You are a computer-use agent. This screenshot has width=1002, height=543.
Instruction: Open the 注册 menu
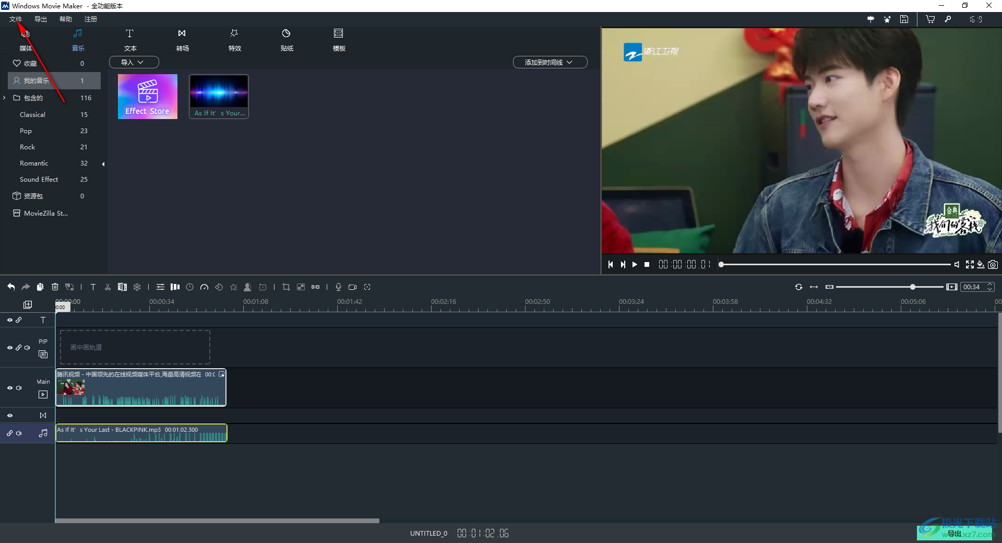(x=91, y=19)
